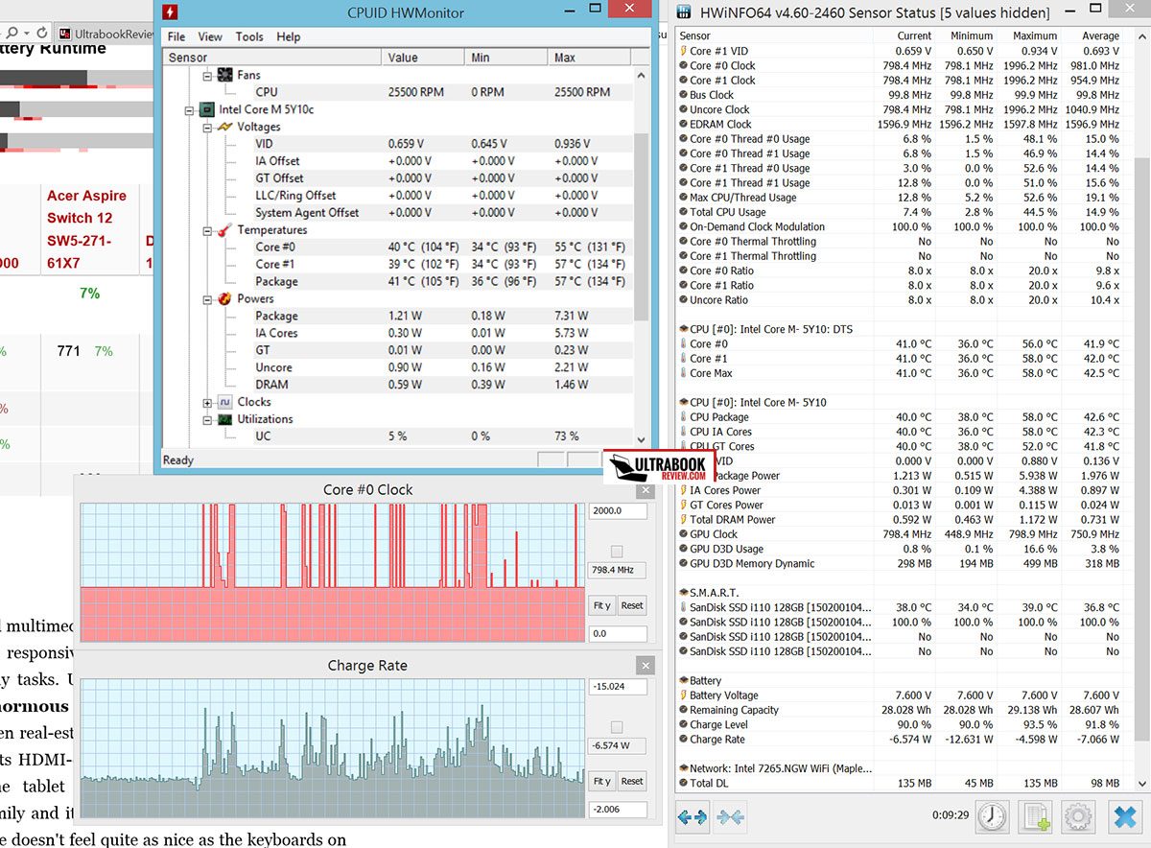
Task: Start sensor logging with the sheet-plus icon
Action: [1036, 817]
